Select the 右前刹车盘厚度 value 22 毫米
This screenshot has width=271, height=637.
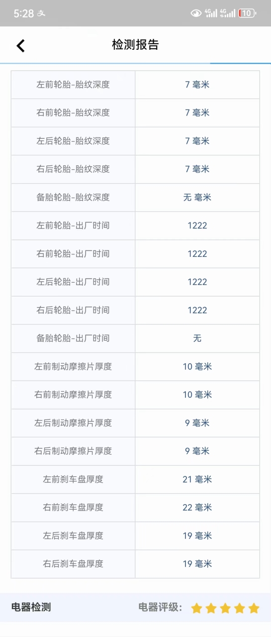197,508
